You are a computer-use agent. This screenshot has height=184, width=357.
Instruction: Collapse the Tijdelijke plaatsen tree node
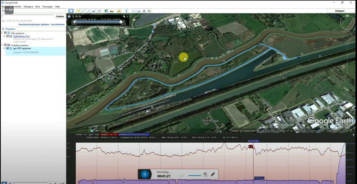click(x=2, y=45)
